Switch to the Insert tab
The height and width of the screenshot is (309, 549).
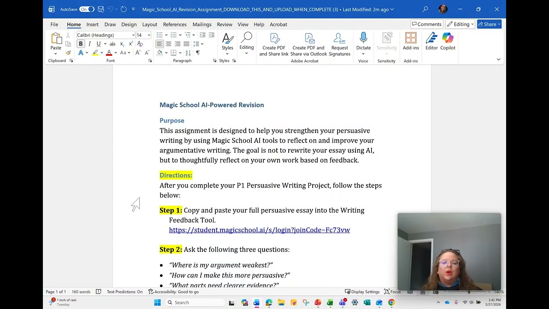[x=92, y=24]
